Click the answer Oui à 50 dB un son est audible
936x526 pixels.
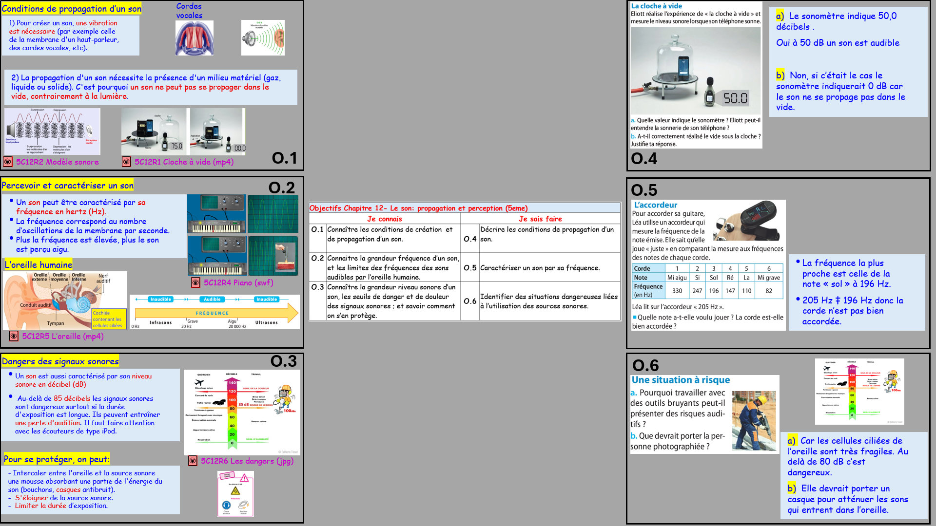pyautogui.click(x=838, y=43)
